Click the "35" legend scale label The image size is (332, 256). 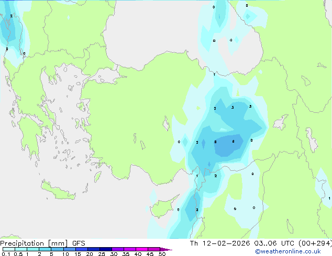pos(126,254)
